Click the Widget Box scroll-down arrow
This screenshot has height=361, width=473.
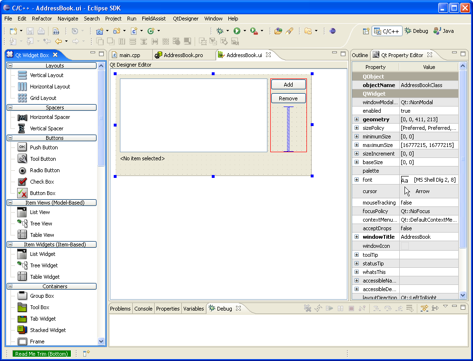coord(101,341)
